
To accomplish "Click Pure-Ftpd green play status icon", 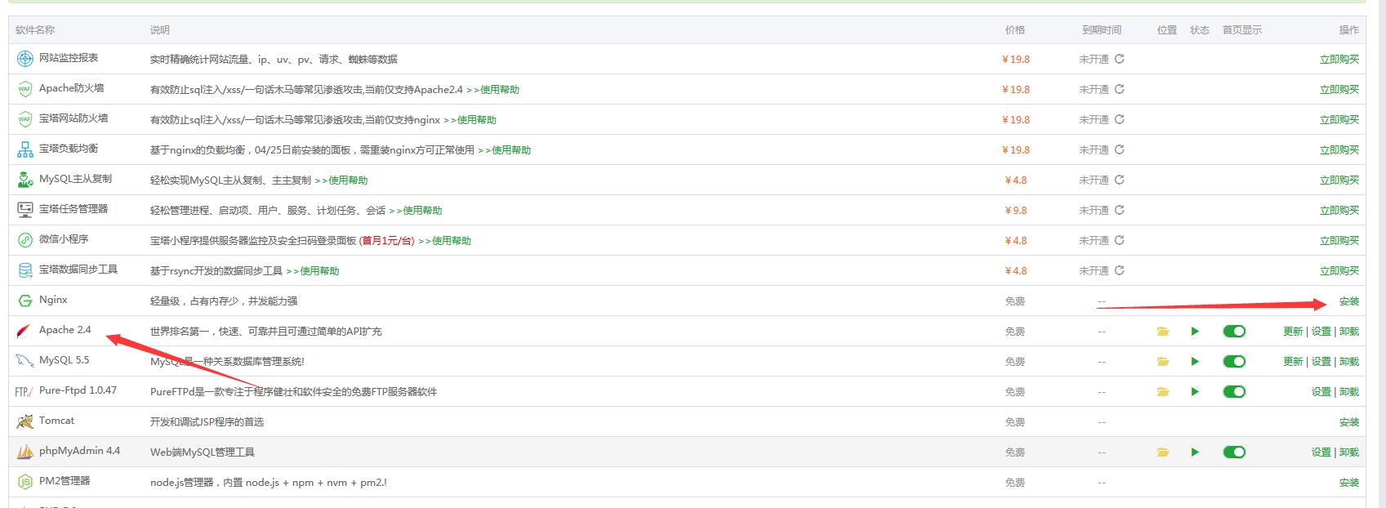I will point(1195,392).
